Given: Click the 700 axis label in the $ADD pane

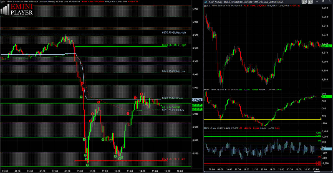Looking at the screenshot, I should tap(324, 94).
